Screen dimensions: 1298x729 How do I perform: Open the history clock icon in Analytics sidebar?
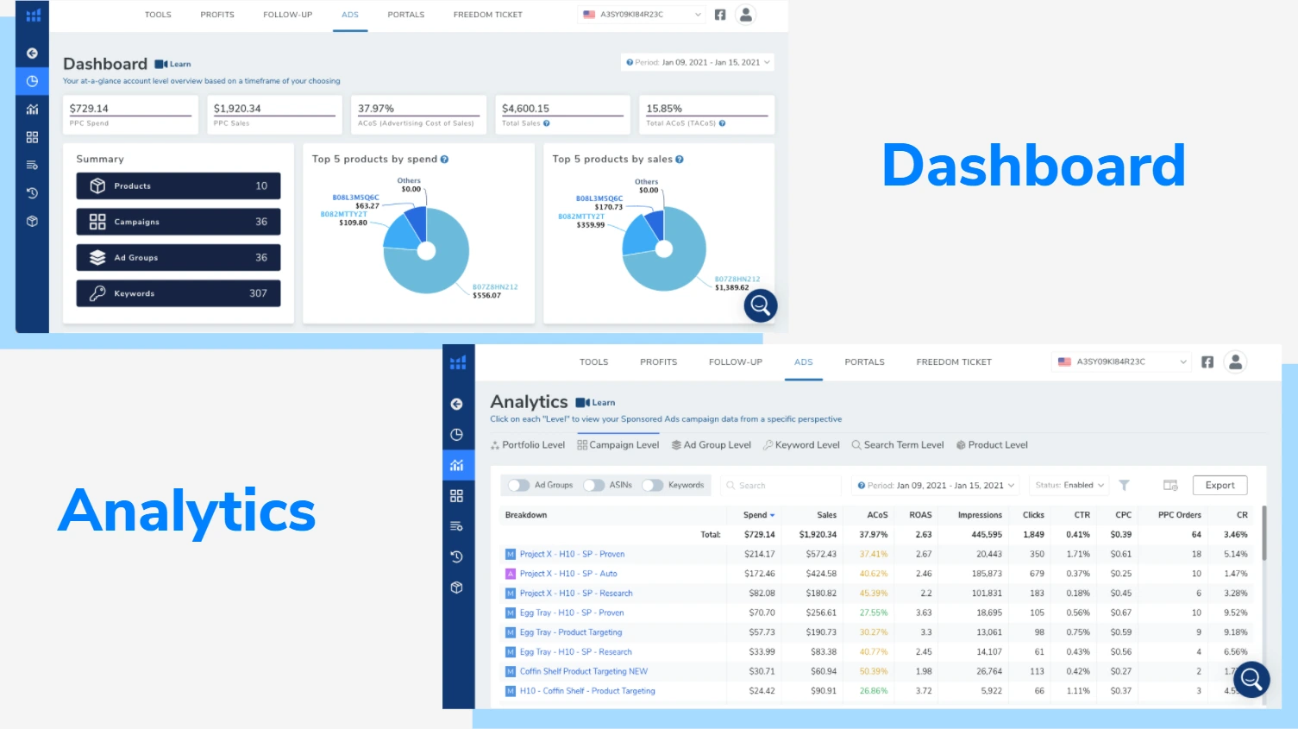click(x=457, y=556)
